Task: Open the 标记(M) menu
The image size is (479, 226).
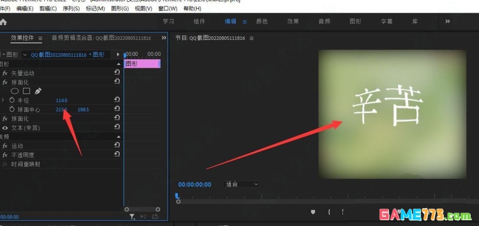Action: click(x=95, y=8)
